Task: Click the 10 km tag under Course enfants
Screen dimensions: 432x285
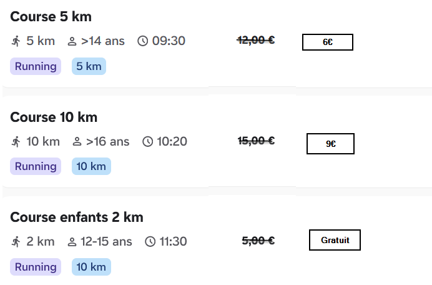Action: pos(92,267)
